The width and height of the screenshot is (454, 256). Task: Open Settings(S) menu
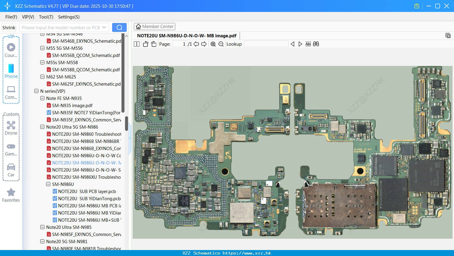coord(69,17)
